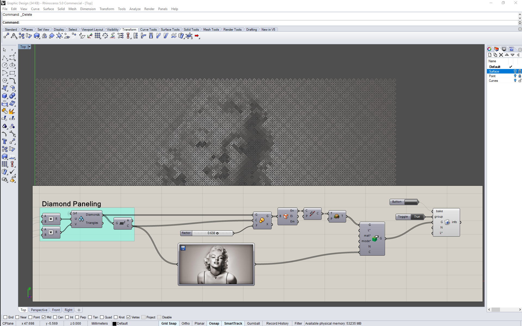Viewport: 522px width, 326px height.
Task: Open the Top viewport title dropdown arrow
Action: [29, 47]
